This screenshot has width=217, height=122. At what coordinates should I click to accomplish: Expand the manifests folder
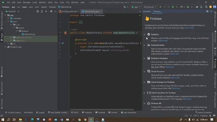click(x=8, y=18)
